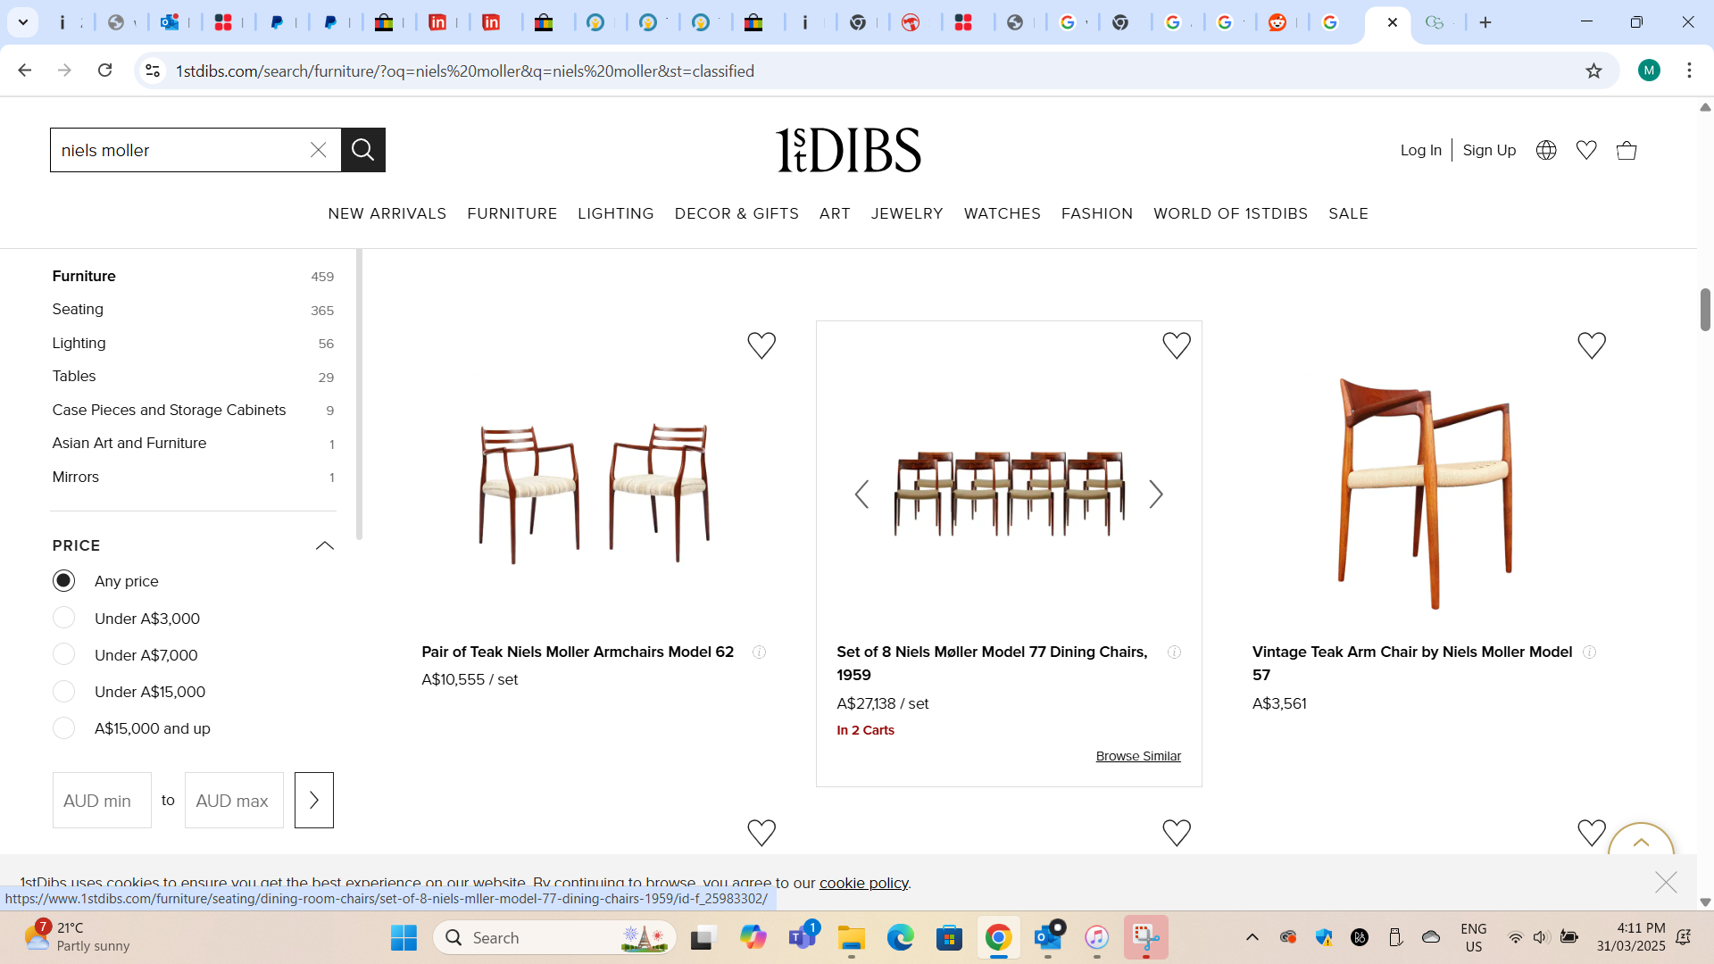Favorite the Model 62 armchairs pair
The image size is (1714, 964).
coord(761,345)
